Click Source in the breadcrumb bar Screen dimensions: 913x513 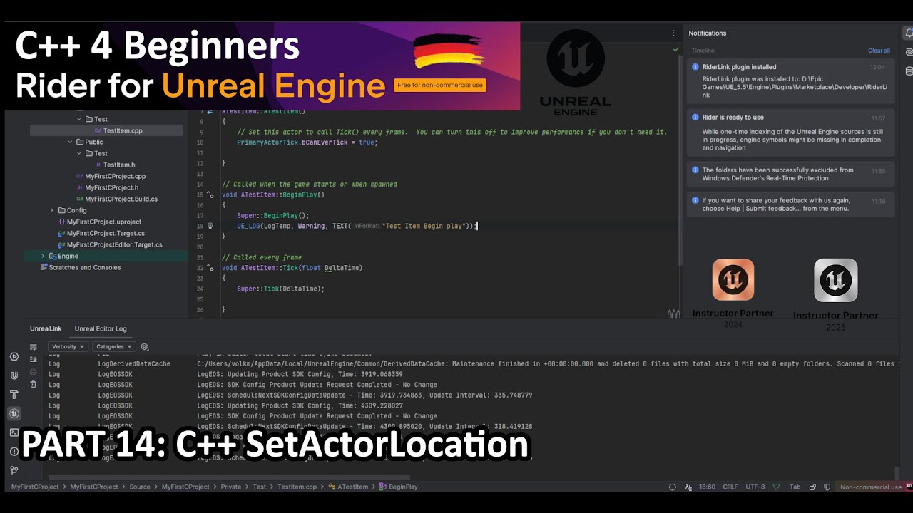140,487
